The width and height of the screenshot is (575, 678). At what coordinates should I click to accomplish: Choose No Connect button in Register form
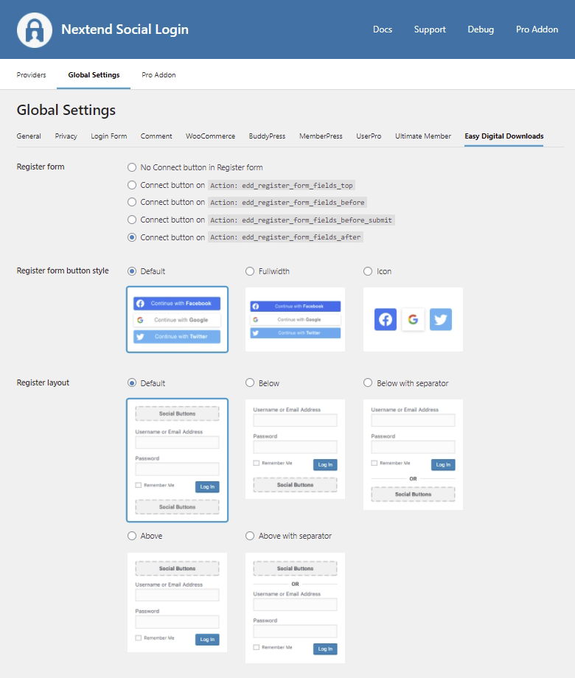point(132,167)
